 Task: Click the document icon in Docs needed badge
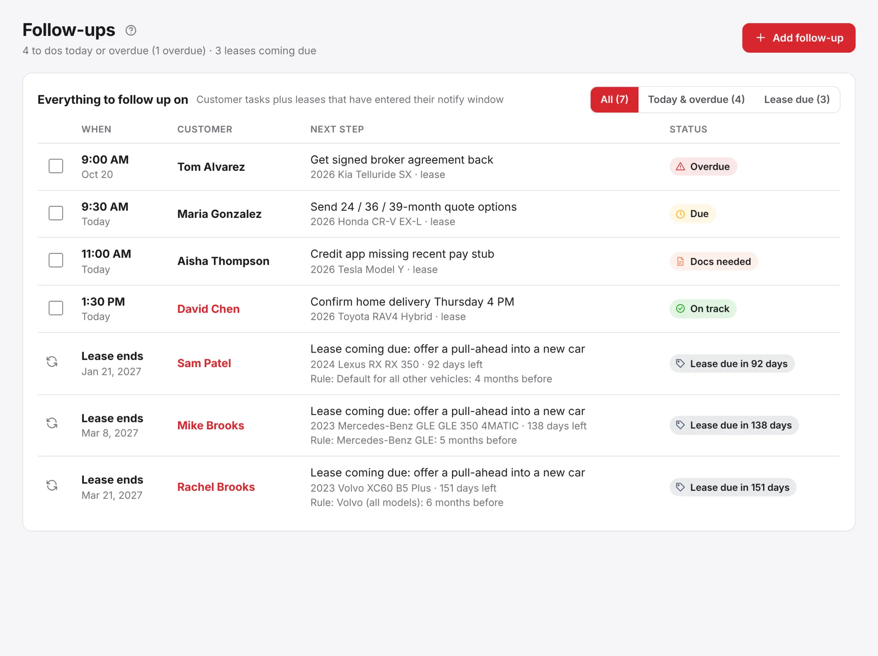point(680,262)
